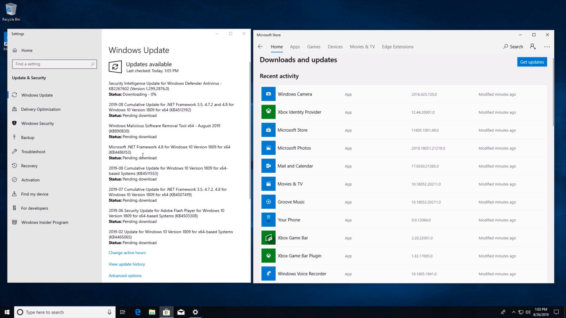Open the Store account sign-in icon
This screenshot has width=566, height=318.
(533, 47)
